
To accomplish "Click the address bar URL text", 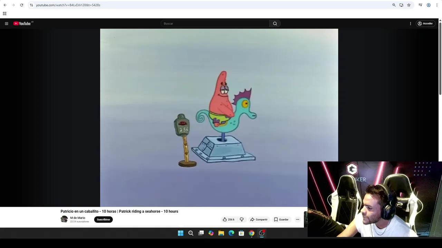I will point(68,5).
